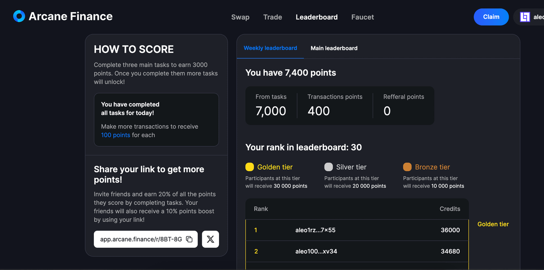Click rank number 2 in the table

tap(256, 251)
